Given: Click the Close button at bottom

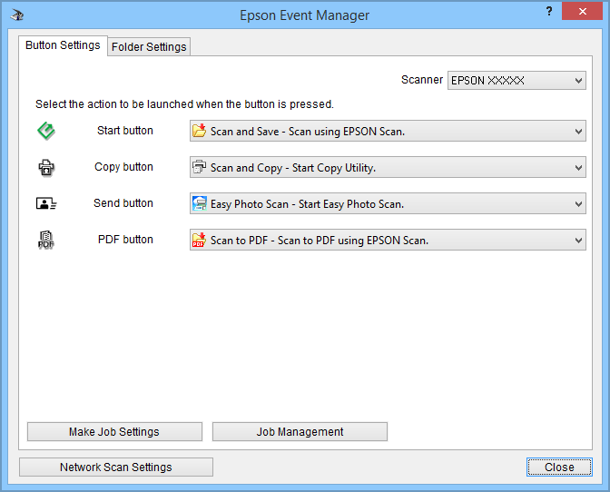Looking at the screenshot, I should (559, 467).
